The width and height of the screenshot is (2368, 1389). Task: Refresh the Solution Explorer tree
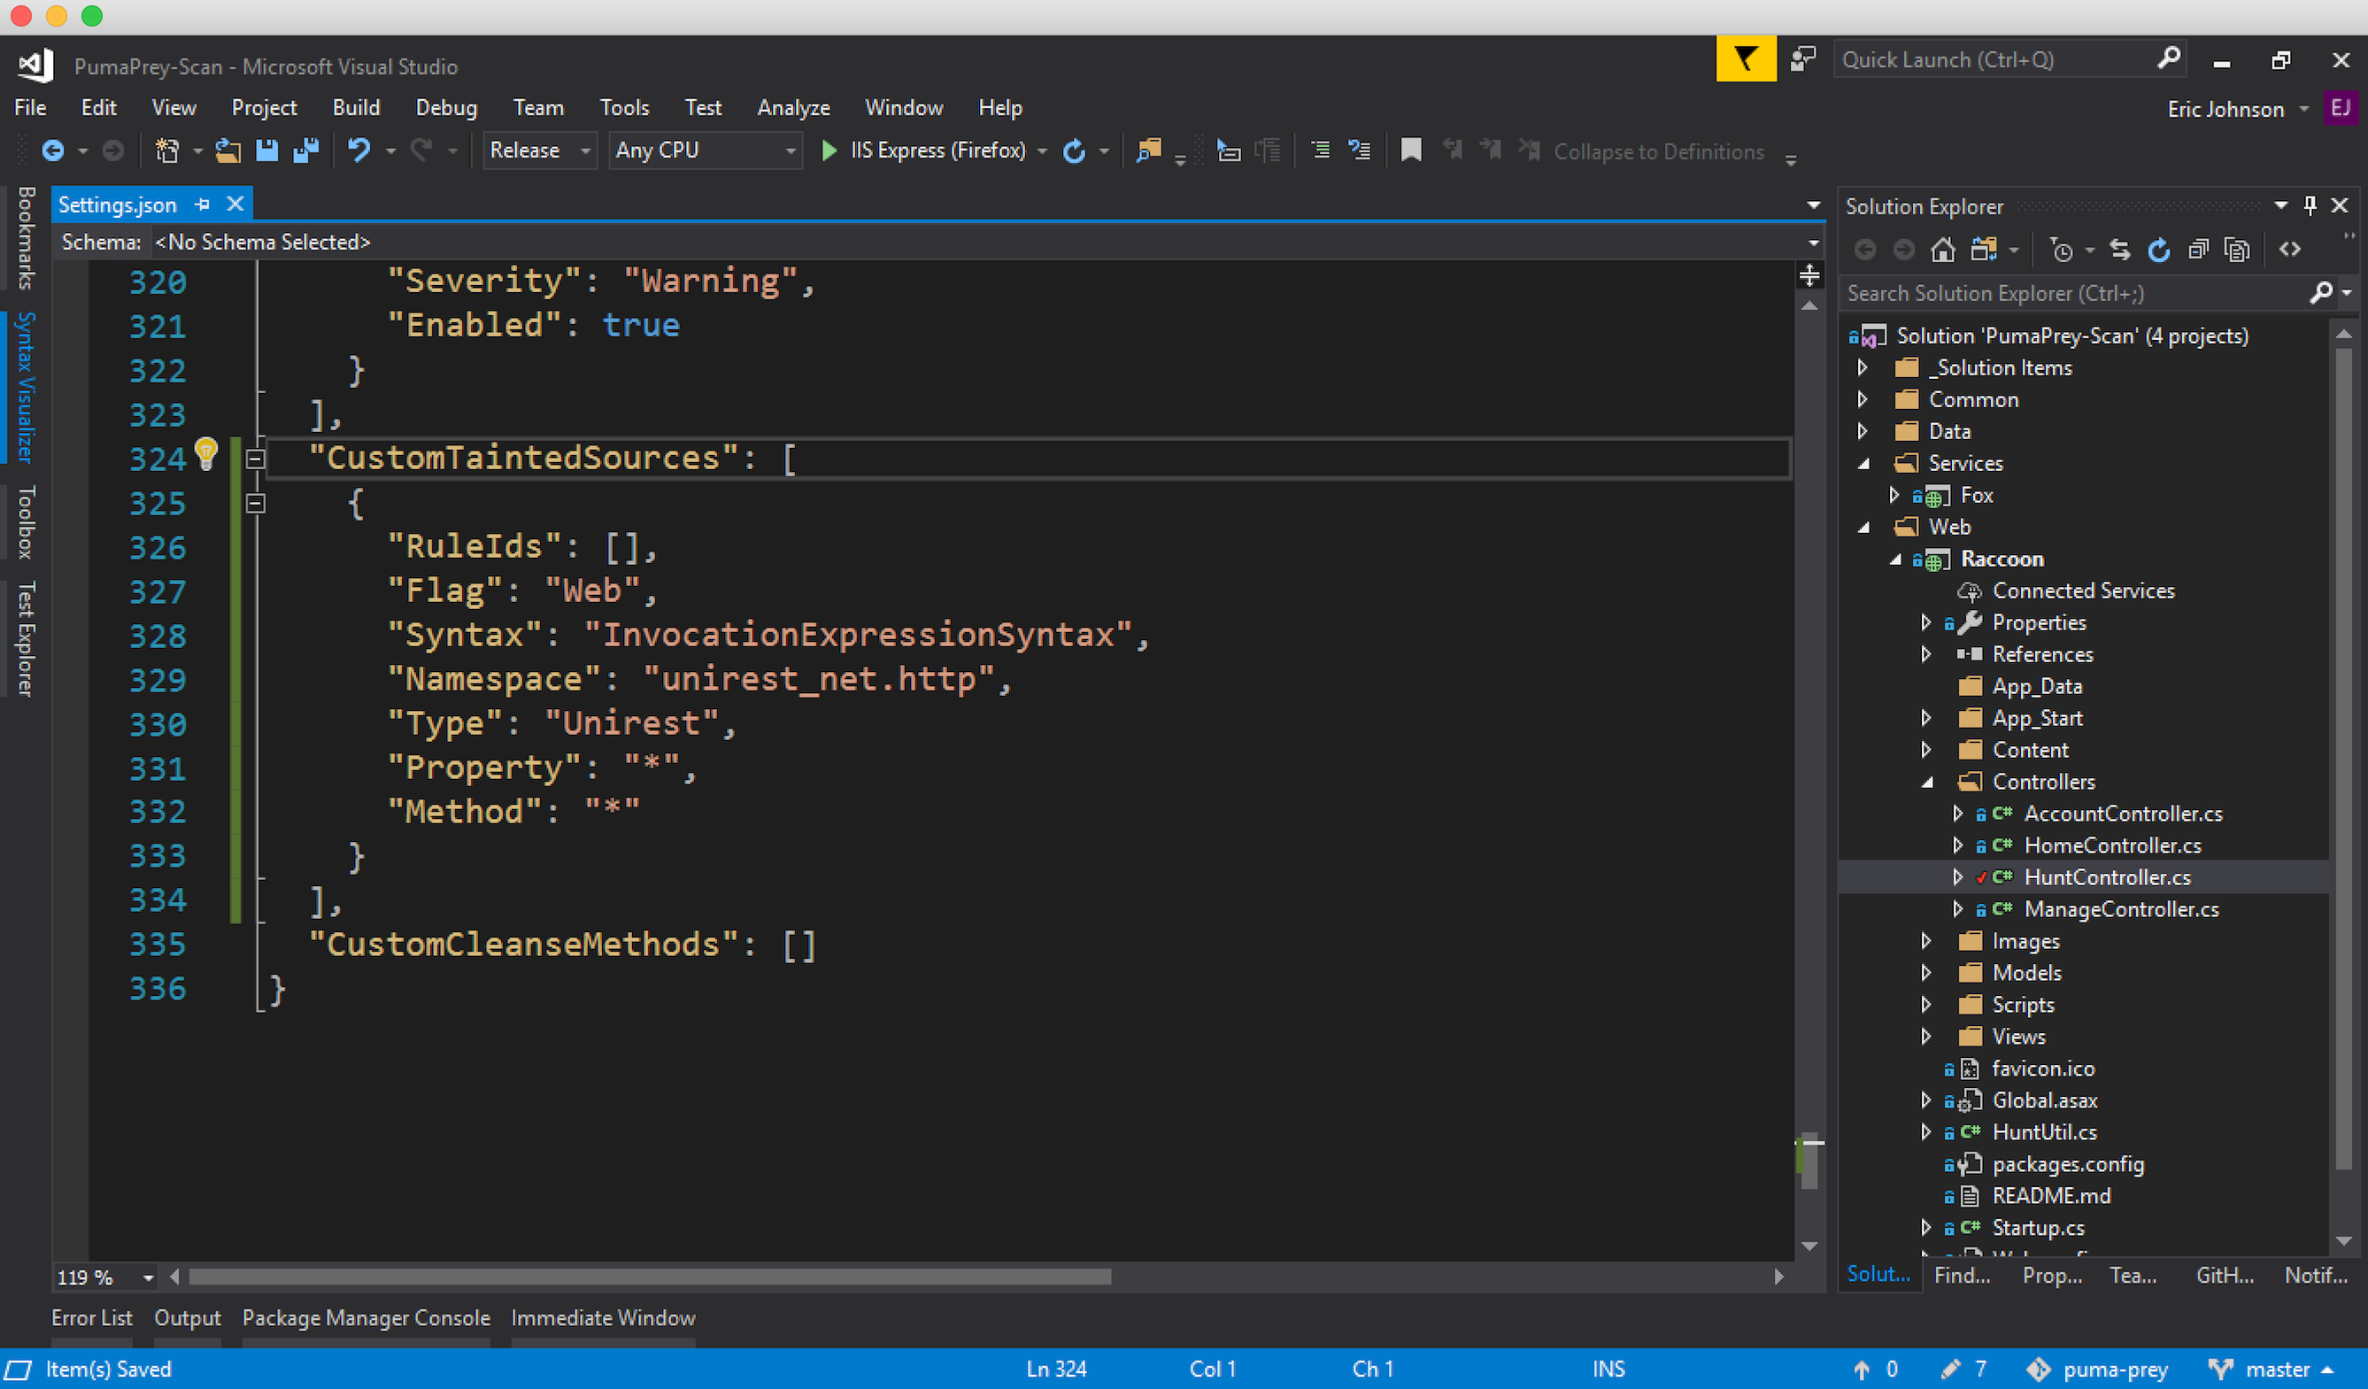(x=2158, y=249)
